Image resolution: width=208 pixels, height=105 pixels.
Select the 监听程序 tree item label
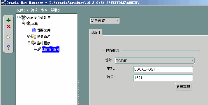point(43,43)
